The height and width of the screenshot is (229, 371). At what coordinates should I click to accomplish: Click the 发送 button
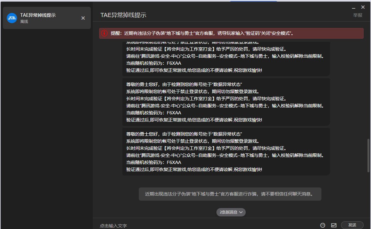tap(352, 225)
